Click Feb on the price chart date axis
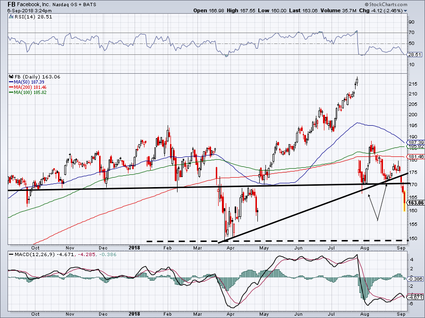Image resolution: width=425 pixels, height=318 pixels. click(168, 248)
